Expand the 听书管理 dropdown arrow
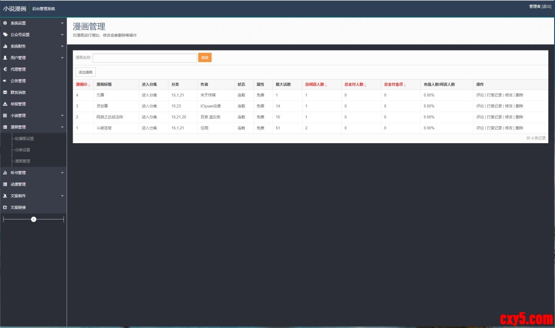Image resolution: width=555 pixels, height=328 pixels. (x=62, y=173)
